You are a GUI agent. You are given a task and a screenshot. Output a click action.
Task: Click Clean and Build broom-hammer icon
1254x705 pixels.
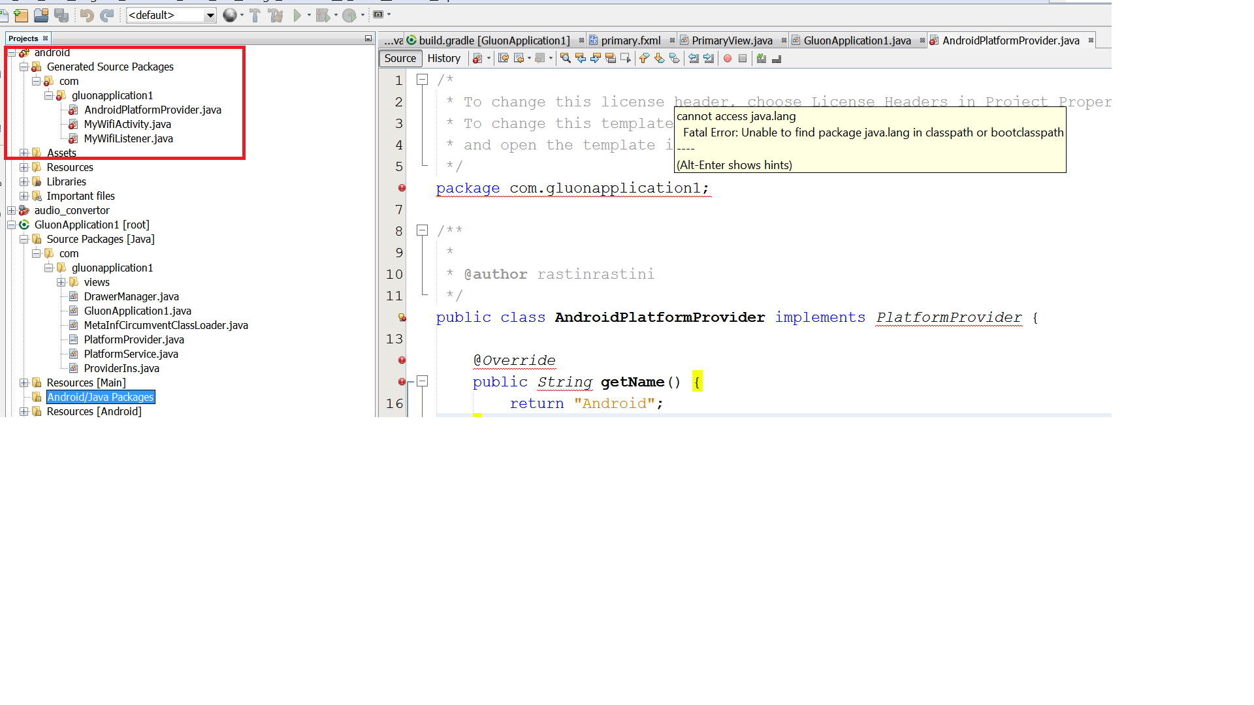(276, 15)
